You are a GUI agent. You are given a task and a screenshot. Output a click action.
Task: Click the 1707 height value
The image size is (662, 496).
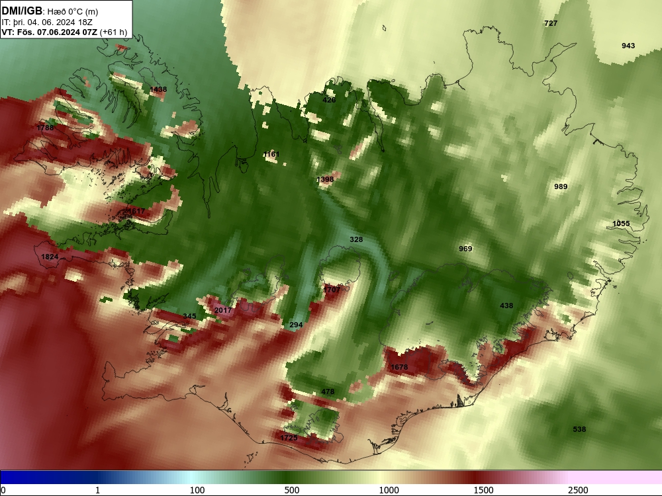(x=332, y=290)
